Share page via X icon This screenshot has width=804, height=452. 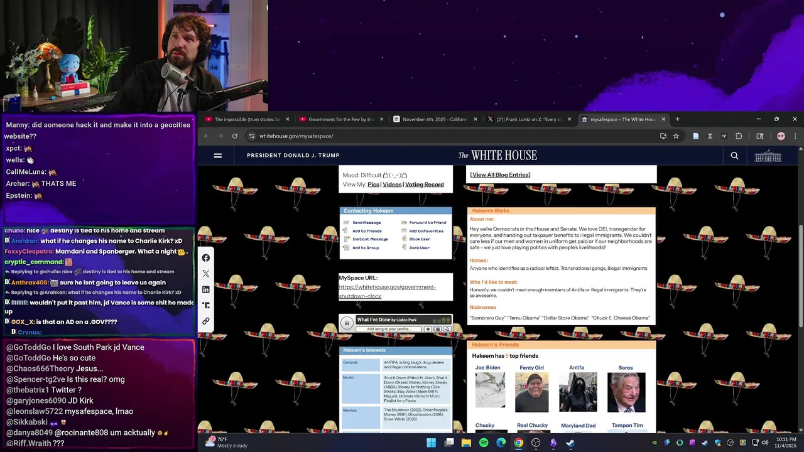click(x=205, y=274)
